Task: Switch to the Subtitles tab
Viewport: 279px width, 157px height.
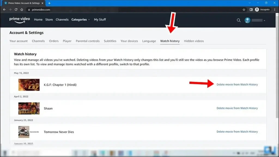Action: [x=110, y=41]
